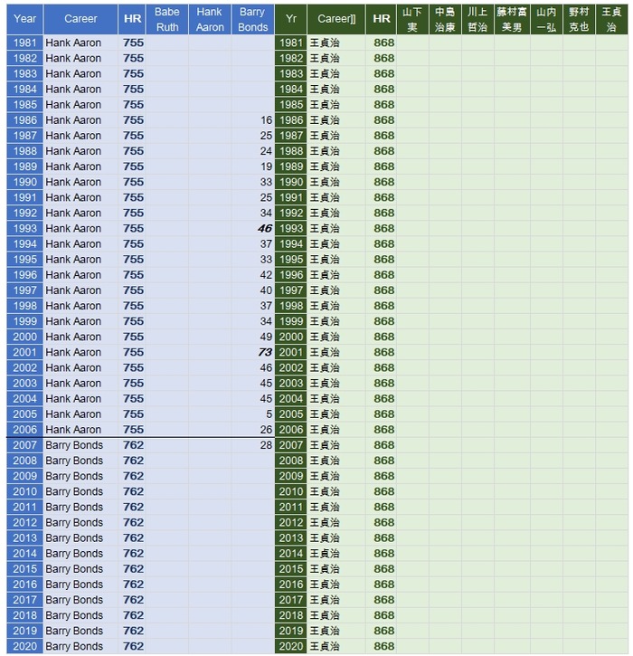Viewport: 633px width, 656px height.
Task: Click the 868 value in the 2014 row
Action: pos(383,554)
